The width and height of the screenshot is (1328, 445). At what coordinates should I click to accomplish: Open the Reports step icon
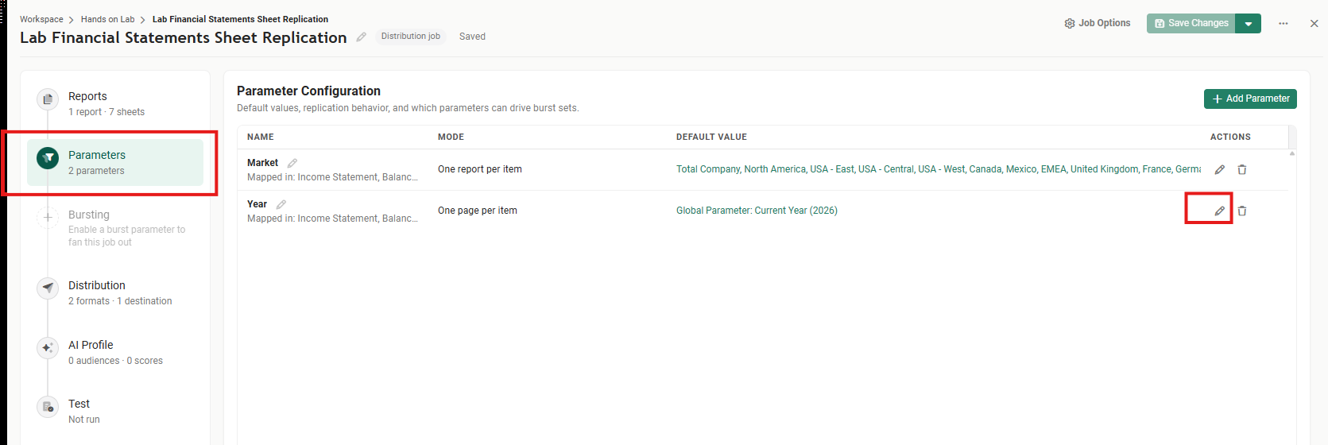[x=48, y=99]
